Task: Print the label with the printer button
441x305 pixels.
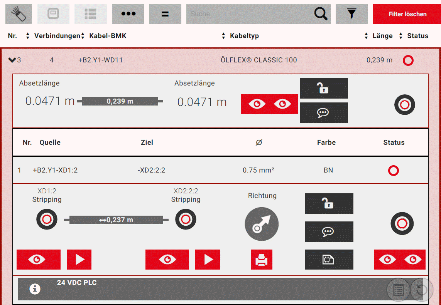Action: [x=262, y=260]
